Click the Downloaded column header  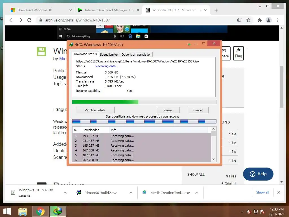pyautogui.click(x=95, y=130)
